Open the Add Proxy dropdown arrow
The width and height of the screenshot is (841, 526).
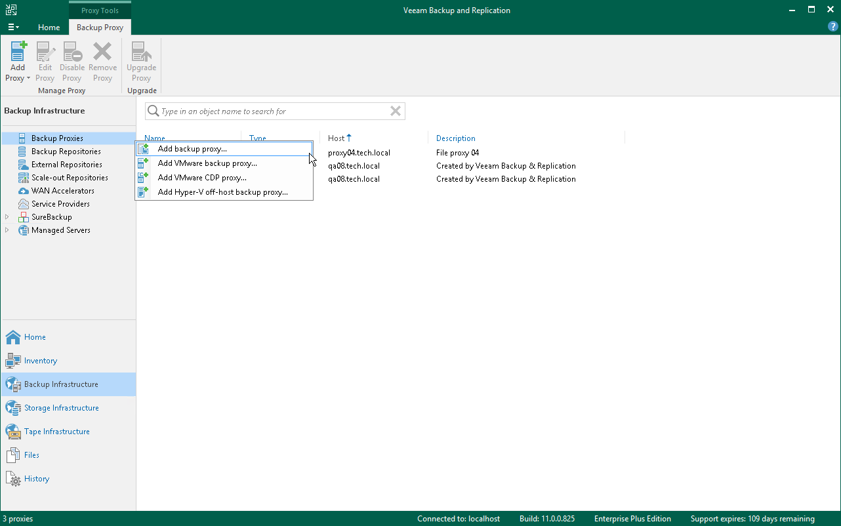28,77
